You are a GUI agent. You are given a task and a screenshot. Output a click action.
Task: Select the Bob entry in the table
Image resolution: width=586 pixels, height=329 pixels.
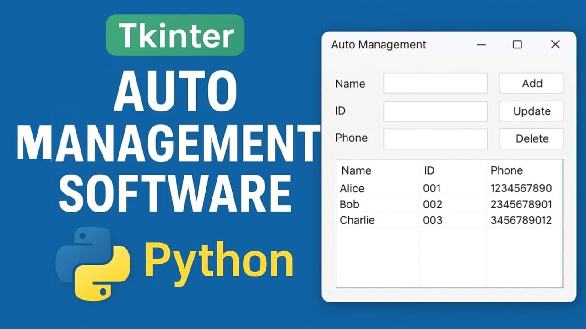point(349,204)
